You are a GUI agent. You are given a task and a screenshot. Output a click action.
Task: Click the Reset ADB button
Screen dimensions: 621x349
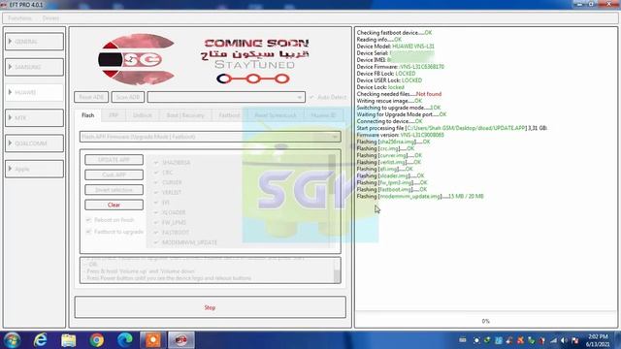(x=91, y=97)
